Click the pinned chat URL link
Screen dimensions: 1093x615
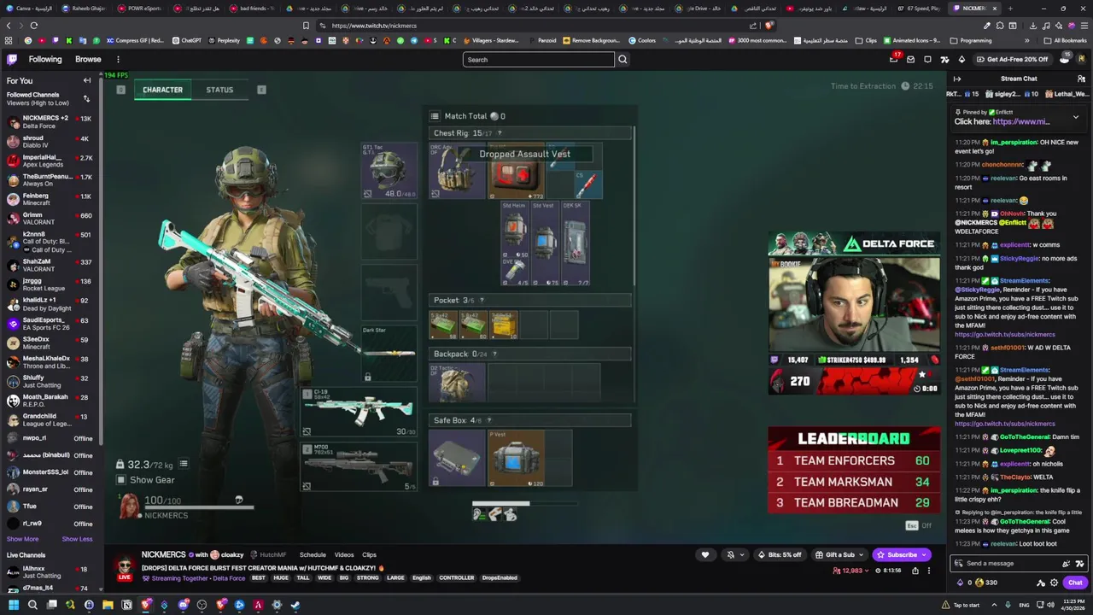1021,121
